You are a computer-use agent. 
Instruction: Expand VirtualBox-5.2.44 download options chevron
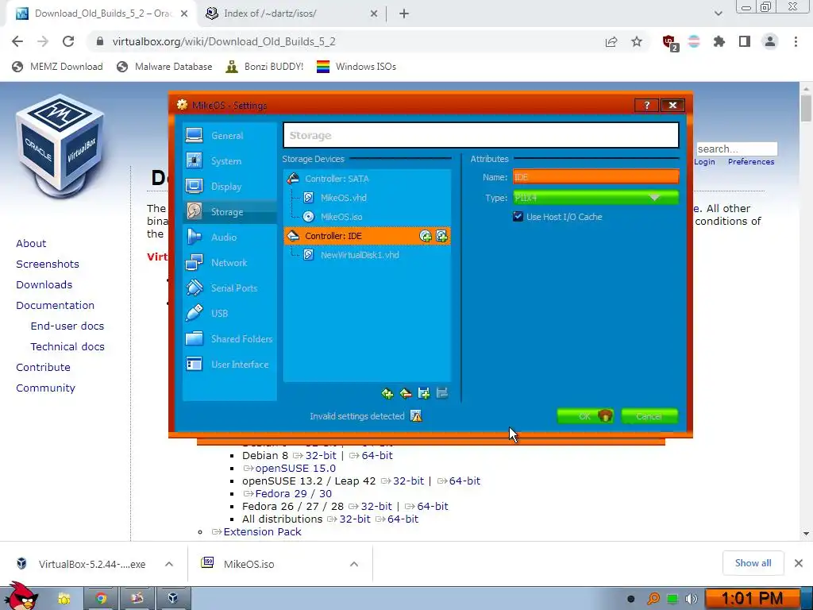click(169, 564)
